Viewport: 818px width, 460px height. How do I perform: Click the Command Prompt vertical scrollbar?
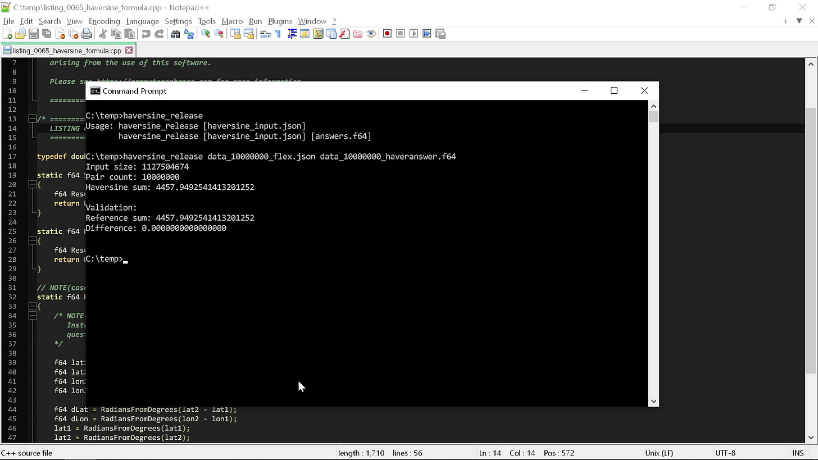click(653, 116)
